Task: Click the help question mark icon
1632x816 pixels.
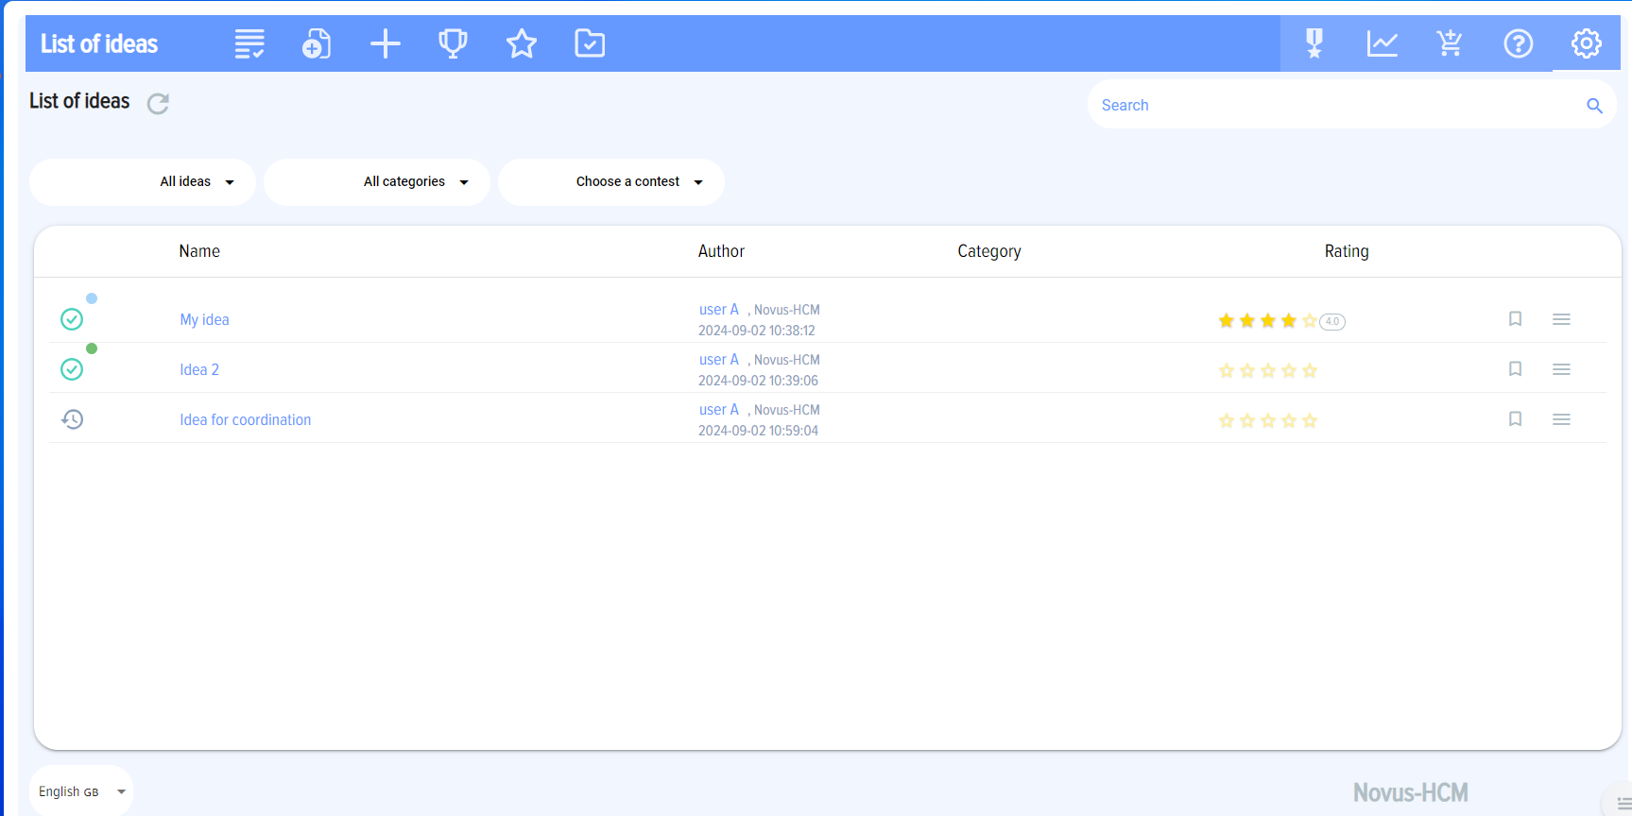Action: (x=1518, y=43)
